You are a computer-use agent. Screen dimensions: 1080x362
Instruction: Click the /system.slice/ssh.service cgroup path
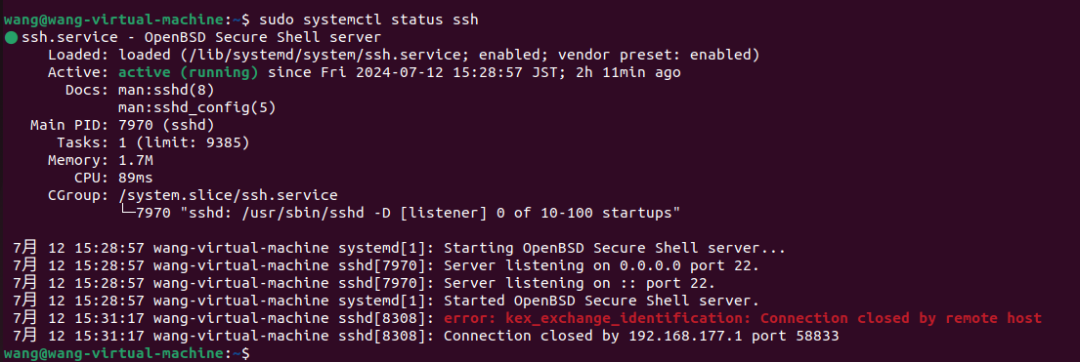(x=229, y=196)
